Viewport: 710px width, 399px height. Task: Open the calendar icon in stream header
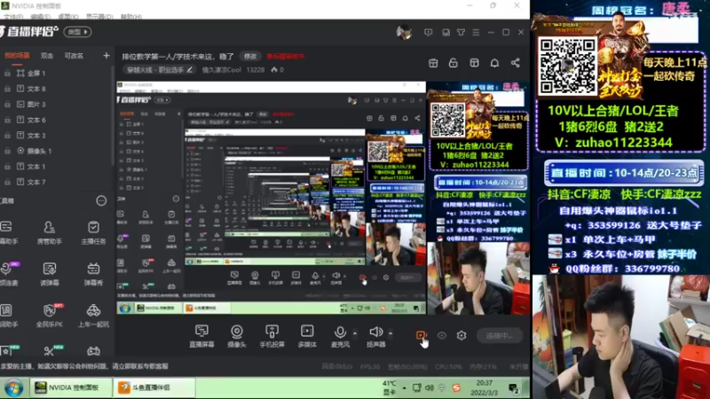tap(433, 63)
